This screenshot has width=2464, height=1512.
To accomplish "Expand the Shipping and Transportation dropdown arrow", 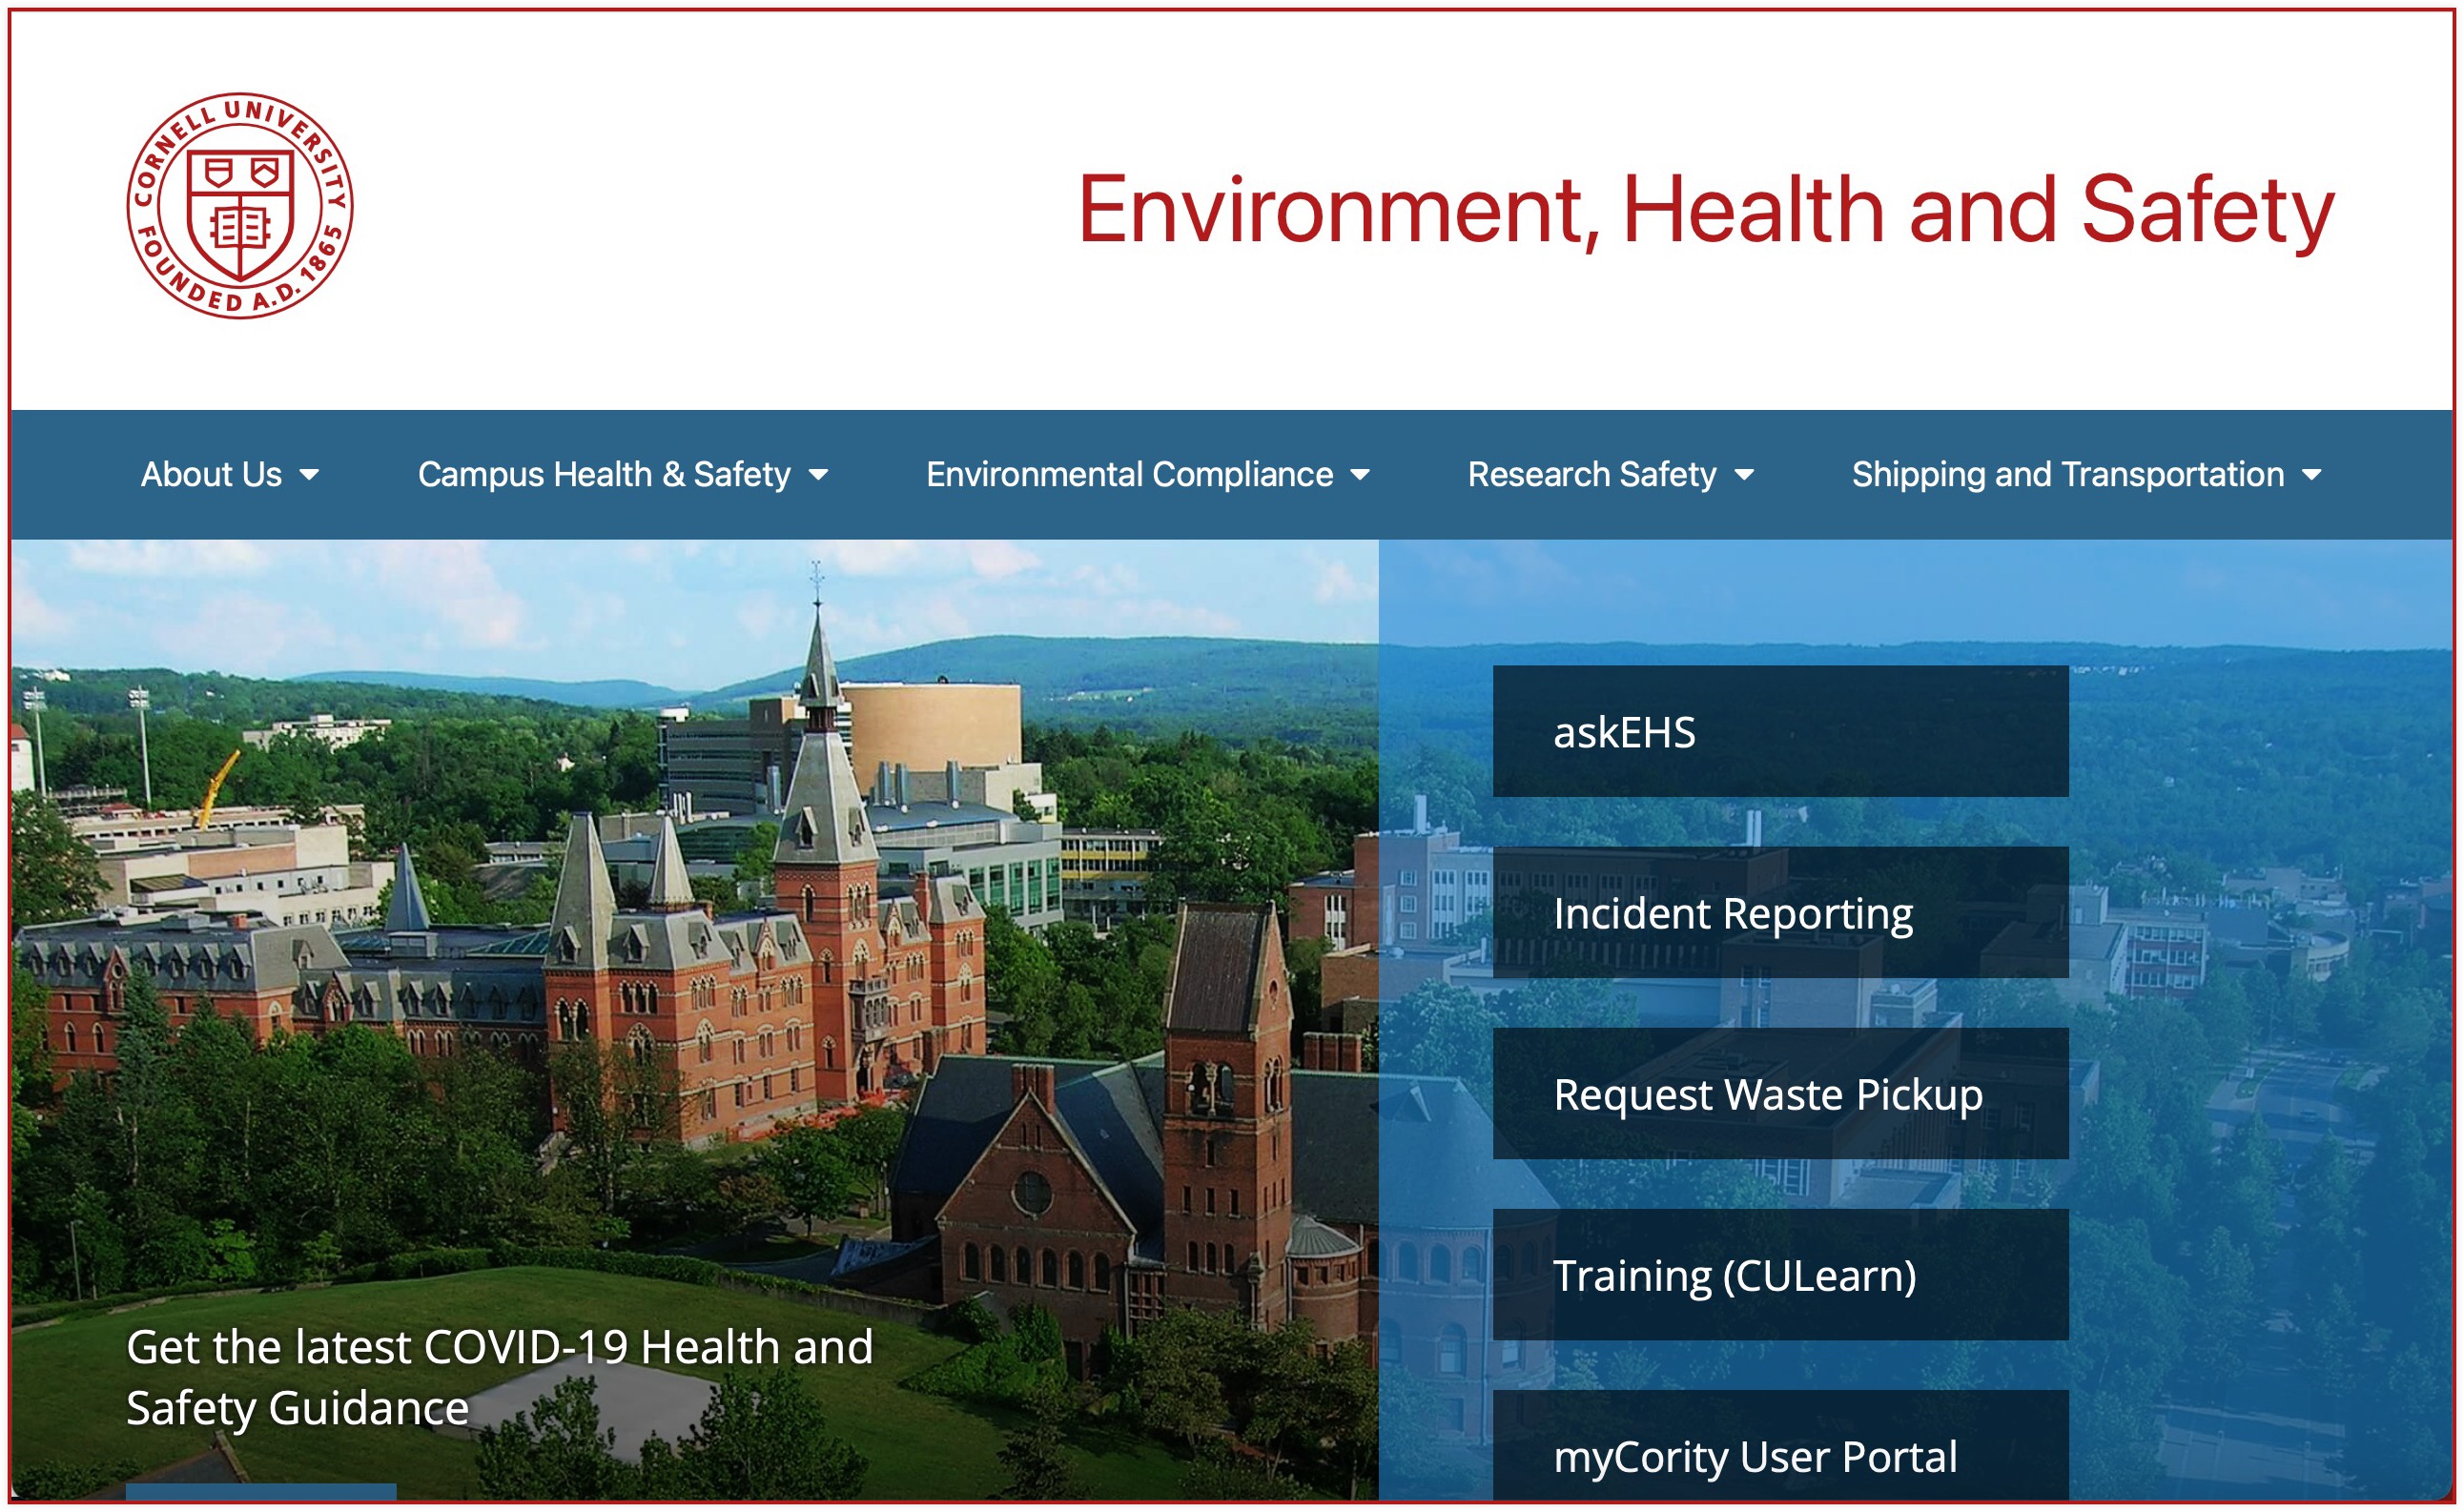I will click(2311, 475).
